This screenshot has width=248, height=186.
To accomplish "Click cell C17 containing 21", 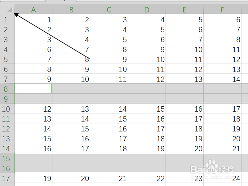I will 109,178.
